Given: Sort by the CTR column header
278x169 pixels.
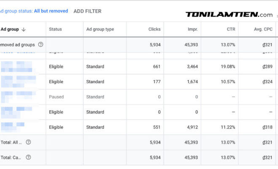Looking at the screenshot, I should pos(231,29).
